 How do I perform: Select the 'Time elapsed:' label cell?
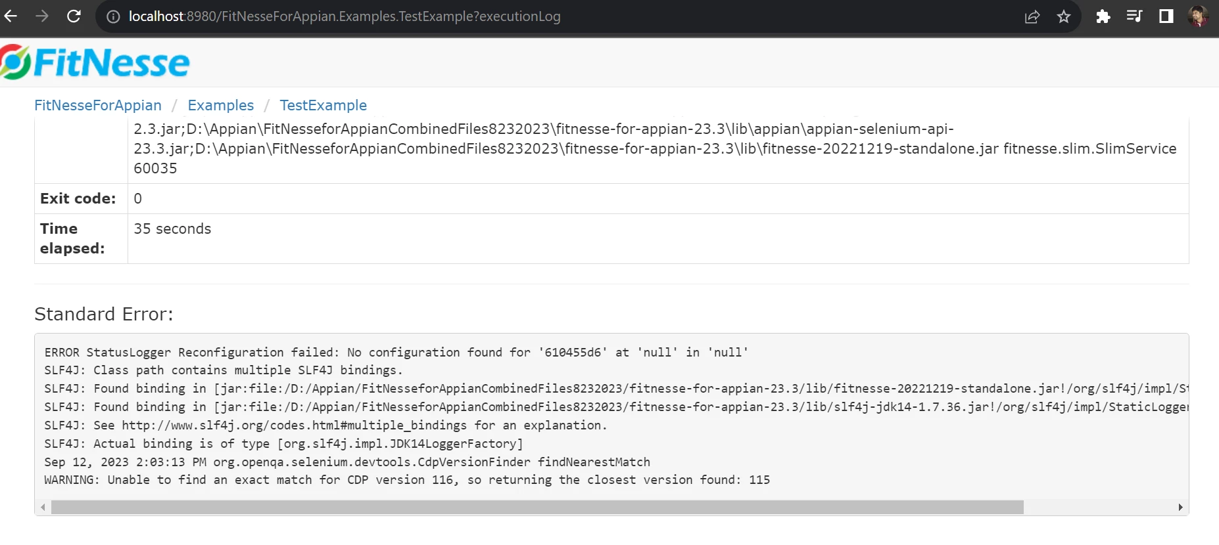point(81,238)
